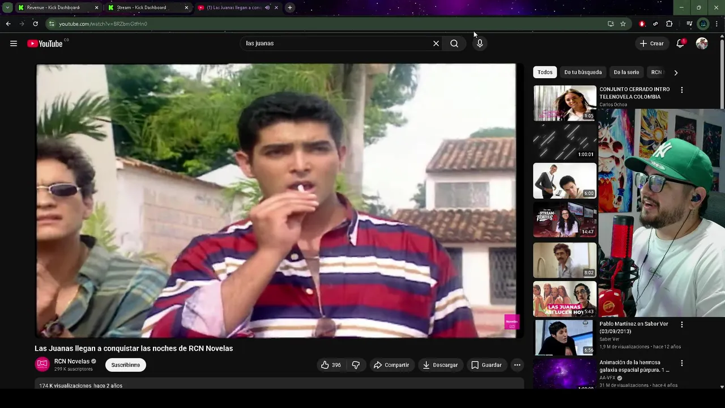Open the YouTube account avatar menu
This screenshot has height=408, width=725.
pyautogui.click(x=702, y=44)
